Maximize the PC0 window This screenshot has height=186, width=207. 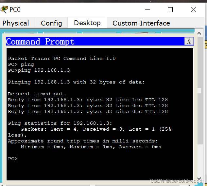pos(170,9)
